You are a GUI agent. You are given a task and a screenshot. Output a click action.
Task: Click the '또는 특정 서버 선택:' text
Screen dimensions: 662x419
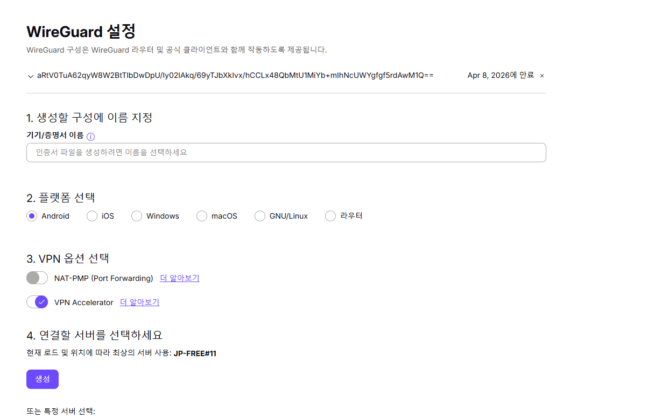61,411
